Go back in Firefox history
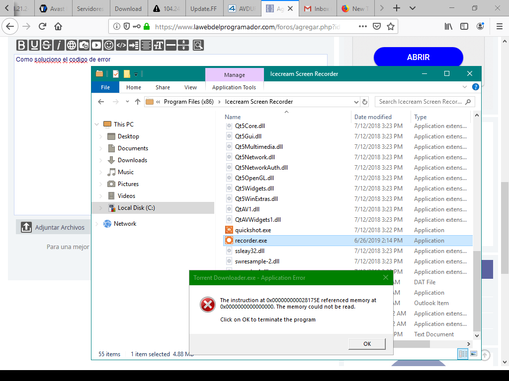509x381 pixels. pos(10,26)
